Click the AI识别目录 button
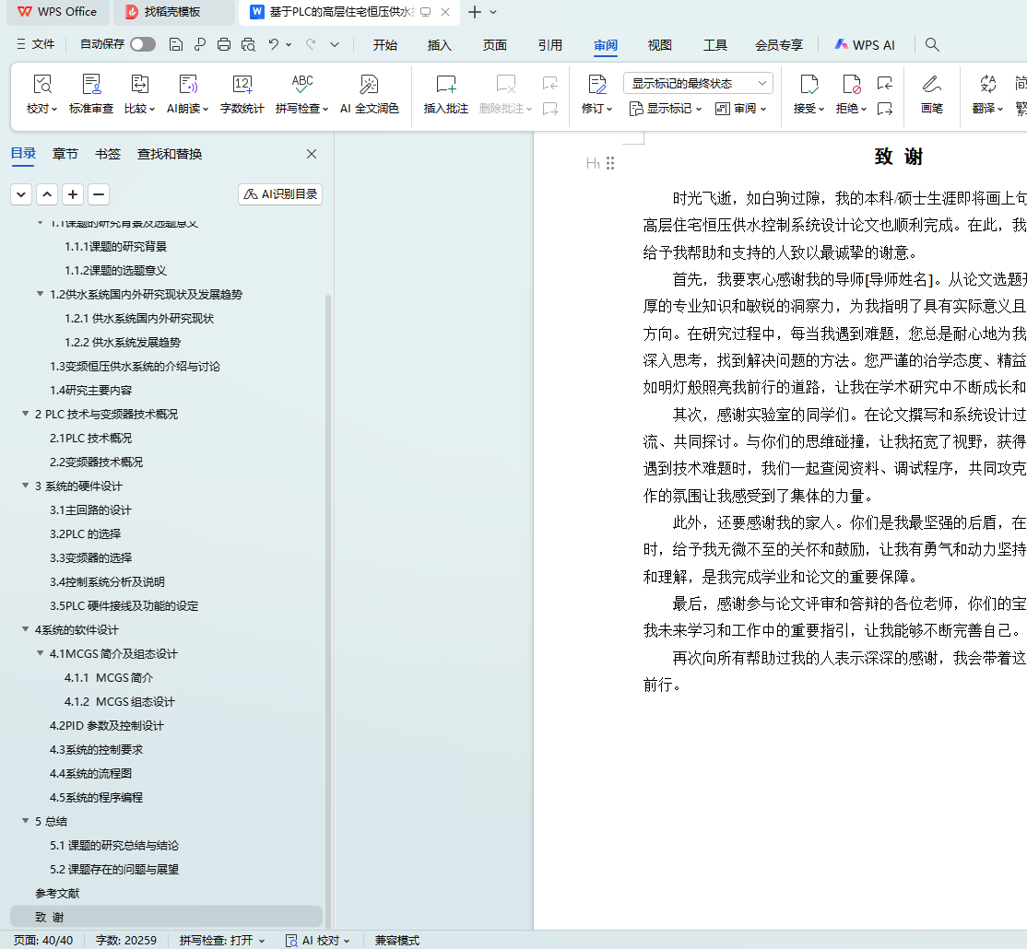This screenshot has width=1027, height=949. (x=280, y=194)
